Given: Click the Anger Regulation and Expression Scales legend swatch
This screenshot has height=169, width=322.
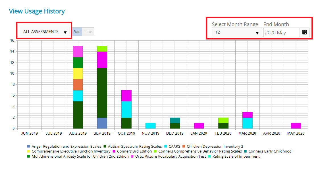Looking at the screenshot, I should click(28, 146).
